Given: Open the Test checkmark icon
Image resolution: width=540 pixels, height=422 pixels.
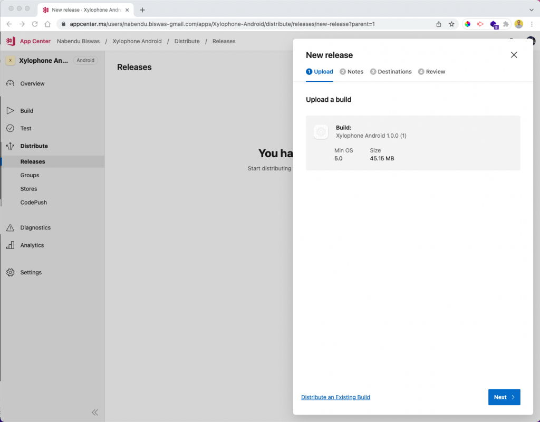Looking at the screenshot, I should pyautogui.click(x=11, y=128).
